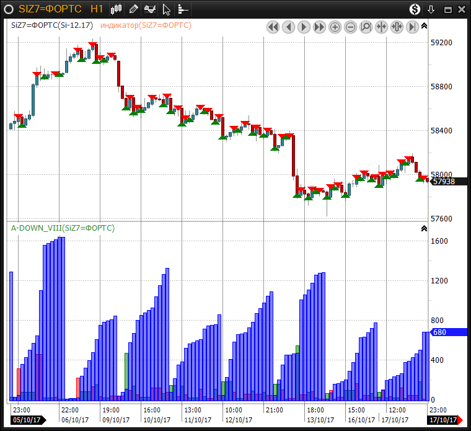The image size is (471, 431).
Task: Click the horizontal volume profile icon
Action: coord(183,9)
